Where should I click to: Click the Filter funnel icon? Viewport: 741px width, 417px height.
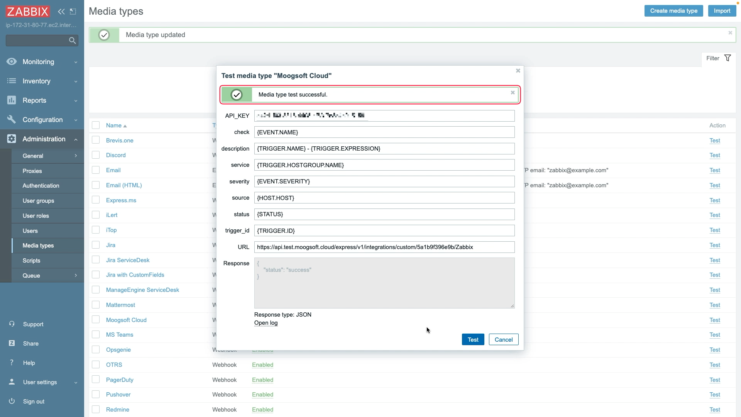point(727,58)
